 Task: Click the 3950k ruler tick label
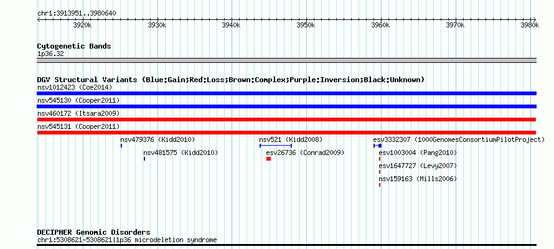[x=306, y=26]
